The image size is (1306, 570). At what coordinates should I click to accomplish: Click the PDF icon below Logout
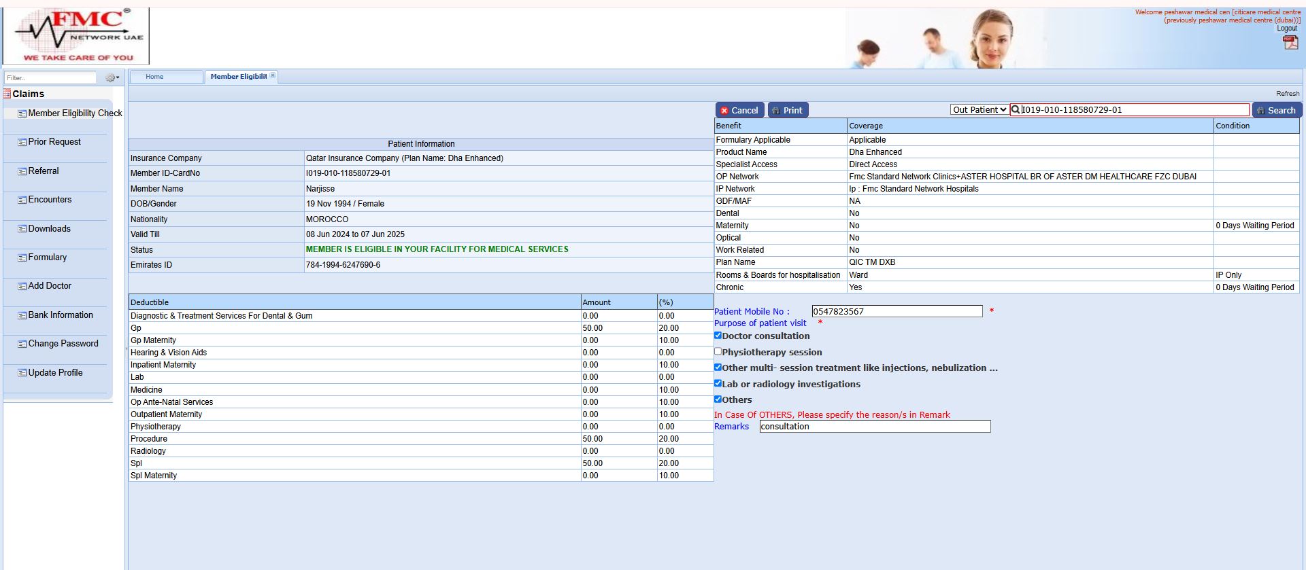click(1290, 42)
